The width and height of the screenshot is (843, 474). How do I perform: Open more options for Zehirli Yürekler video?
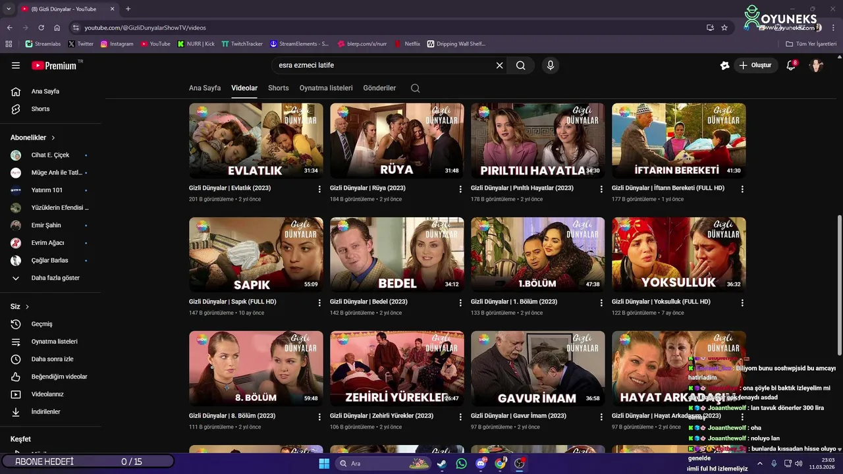(460, 417)
